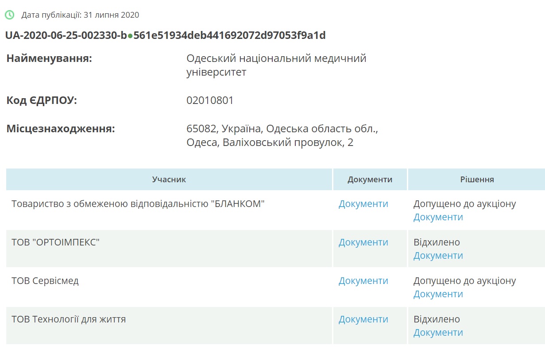545x349 pixels.
Task: Click the Рішення column header
Action: (x=477, y=180)
